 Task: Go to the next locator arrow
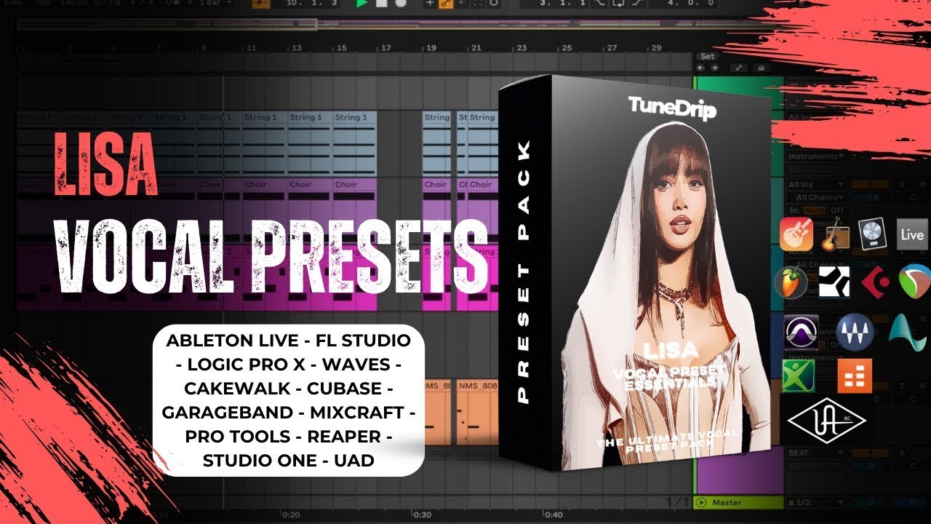tap(714, 67)
